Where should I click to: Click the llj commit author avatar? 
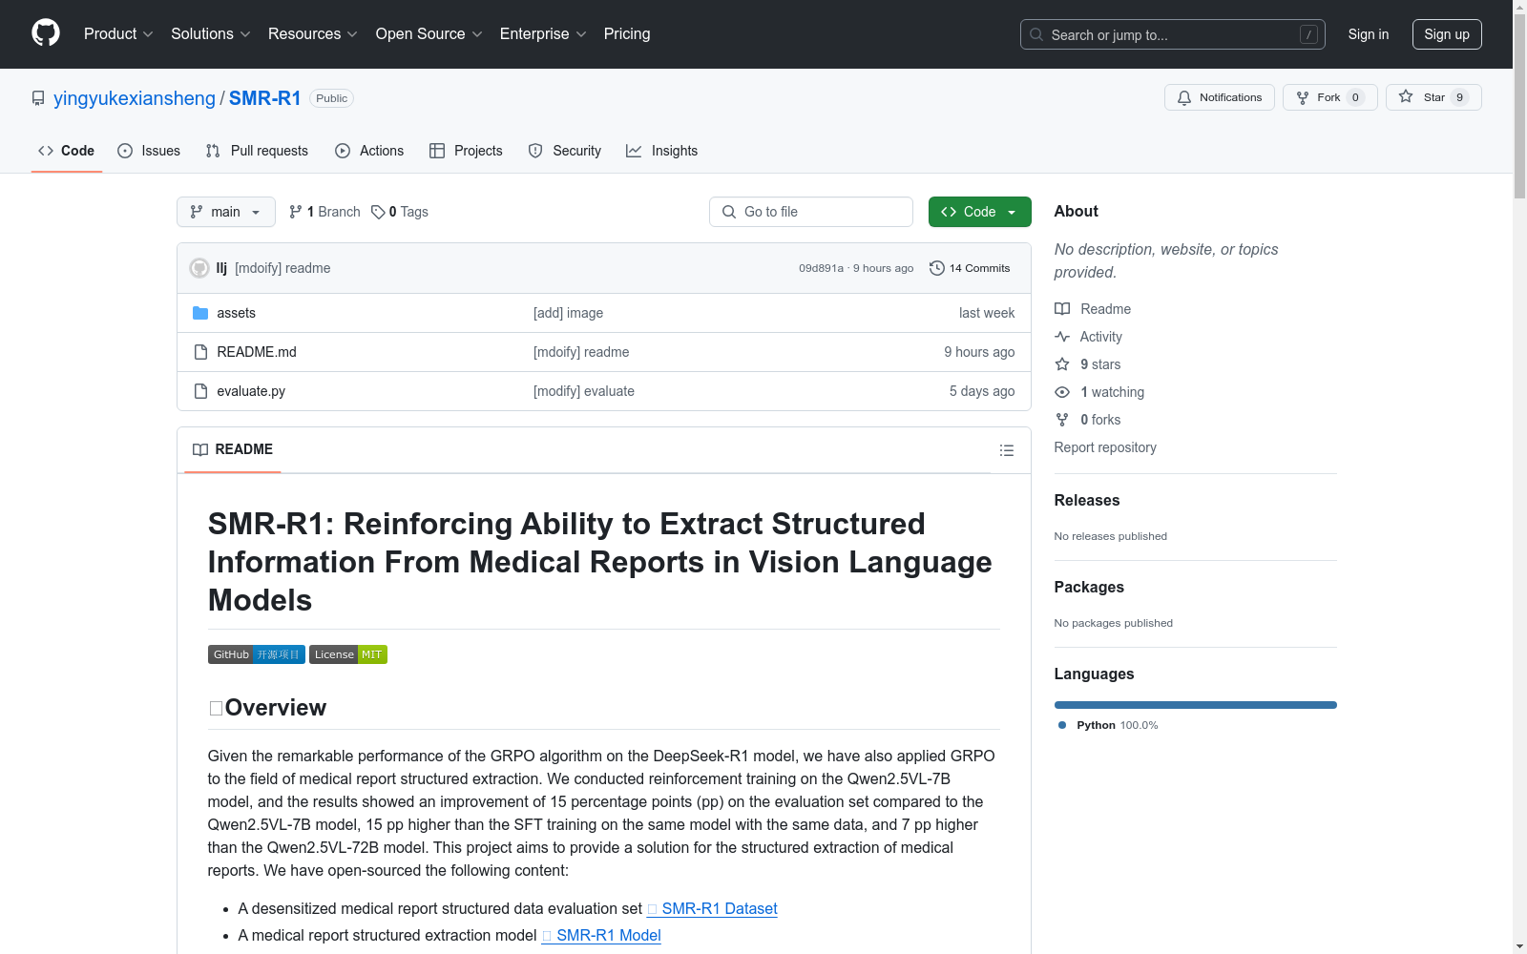point(199,268)
